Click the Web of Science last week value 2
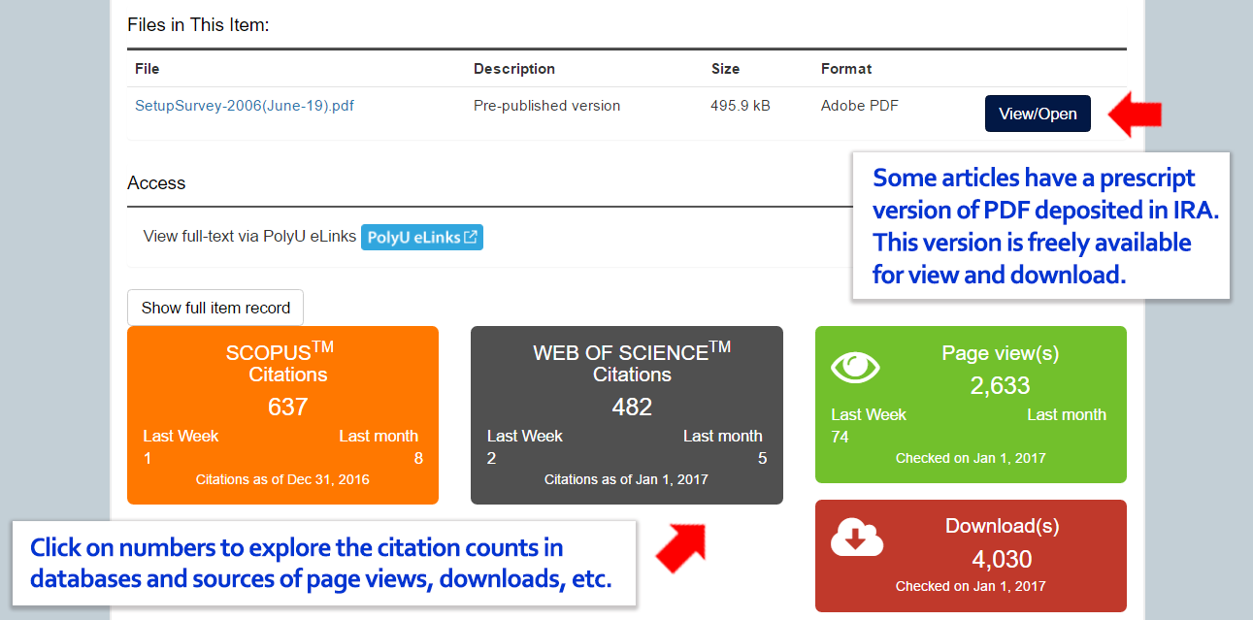The height and width of the screenshot is (620, 1253). point(491,458)
